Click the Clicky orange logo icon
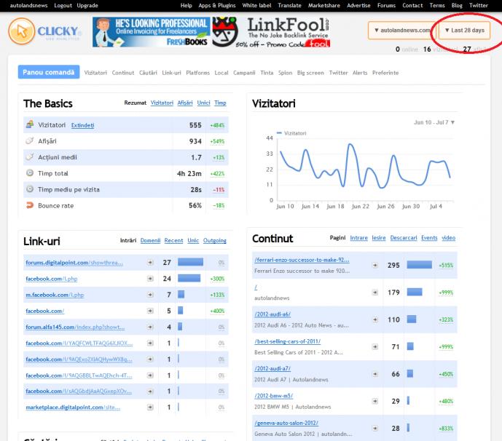This screenshot has height=441, width=502. click(x=21, y=31)
